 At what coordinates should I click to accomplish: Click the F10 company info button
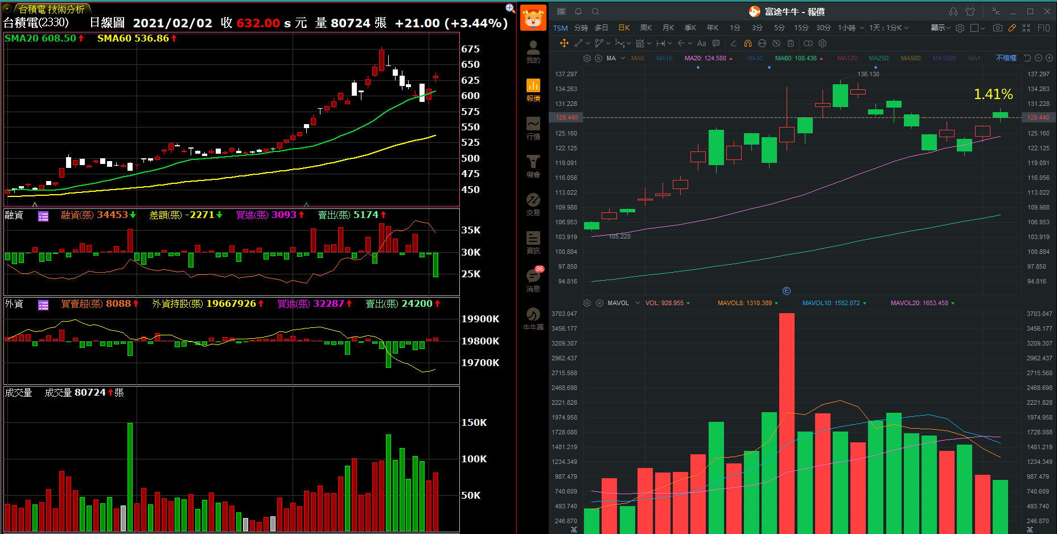pos(1044,28)
